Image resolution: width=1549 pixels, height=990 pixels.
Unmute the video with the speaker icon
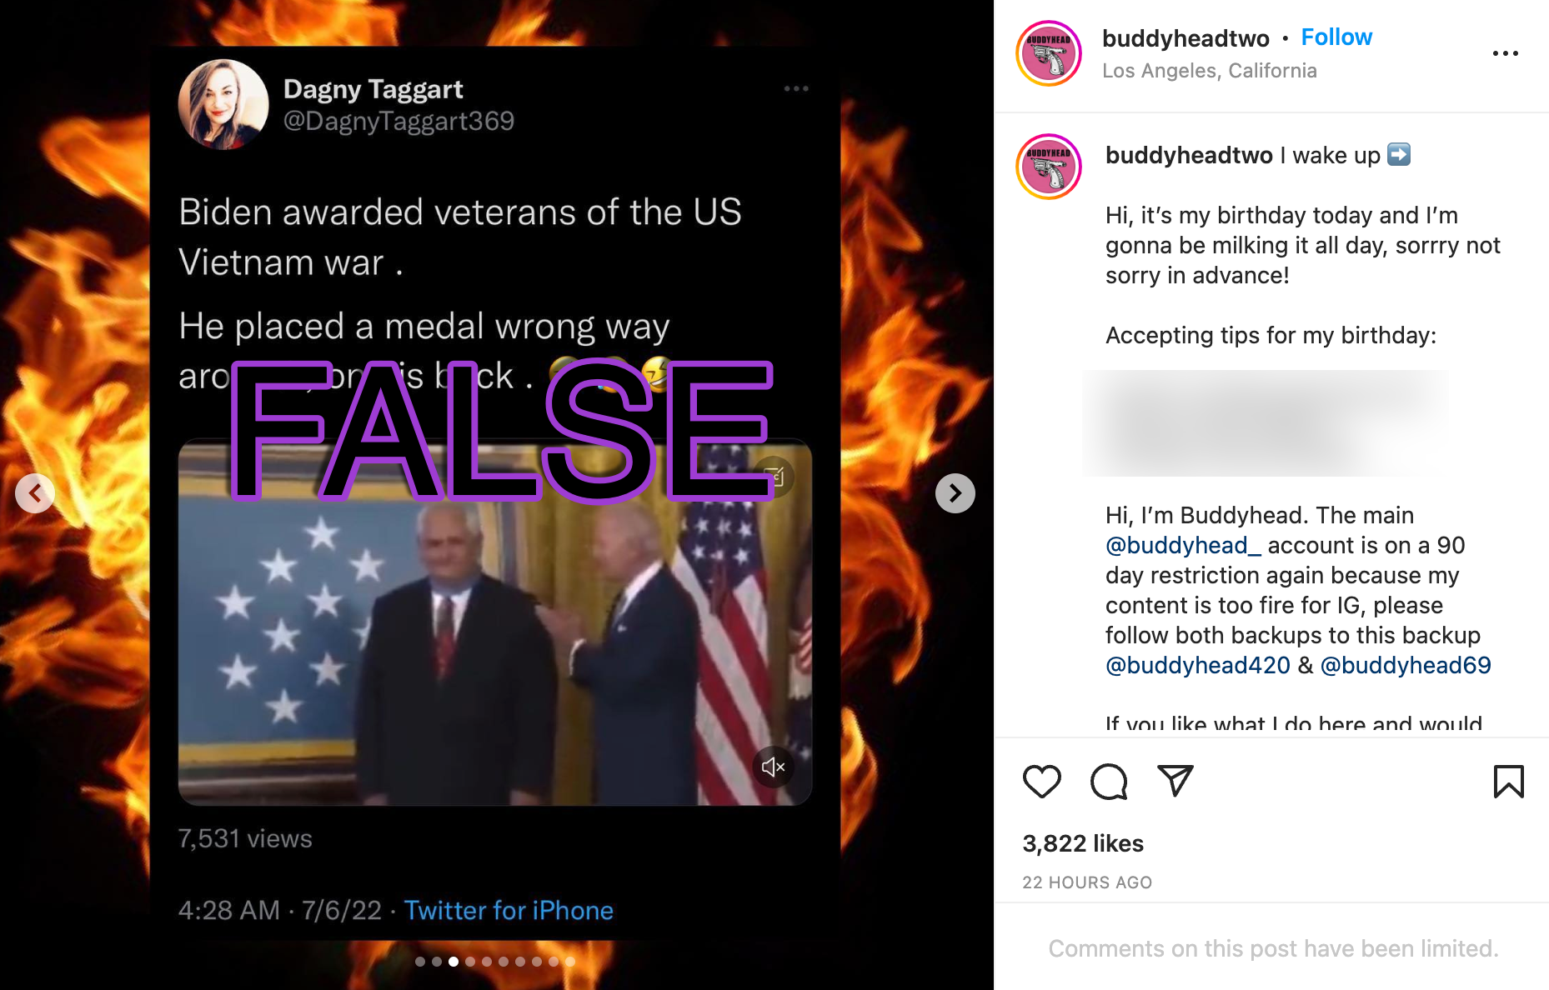[x=773, y=766]
